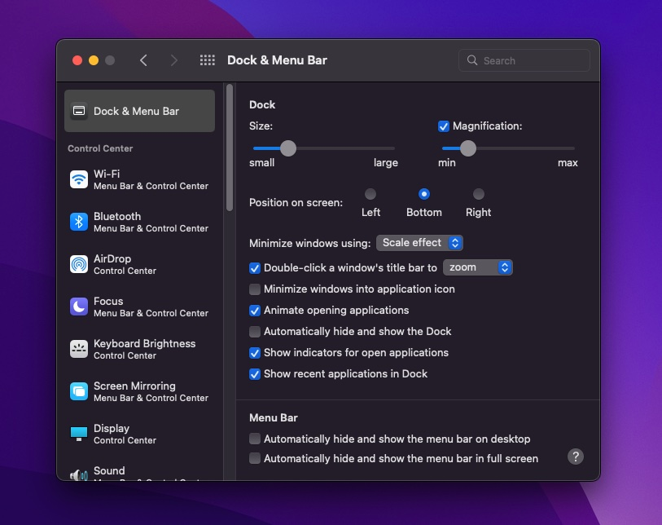Toggle double-click title bar checkbox
Viewport: 662px width, 525px height.
[x=255, y=268]
